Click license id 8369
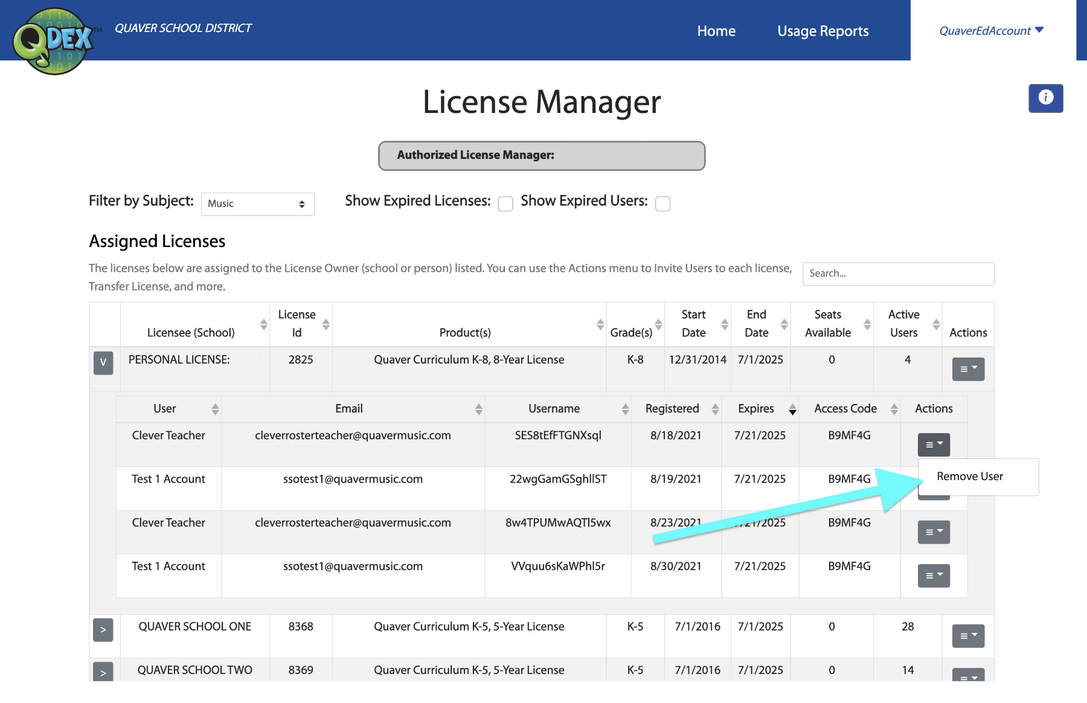 (x=301, y=670)
